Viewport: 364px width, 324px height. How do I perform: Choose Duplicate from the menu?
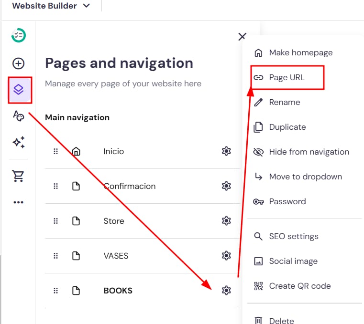tap(280, 127)
